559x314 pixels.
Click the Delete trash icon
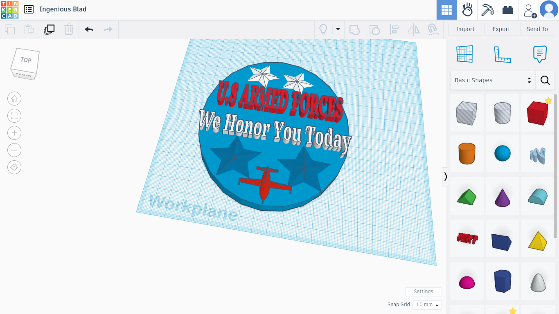pyautogui.click(x=69, y=29)
